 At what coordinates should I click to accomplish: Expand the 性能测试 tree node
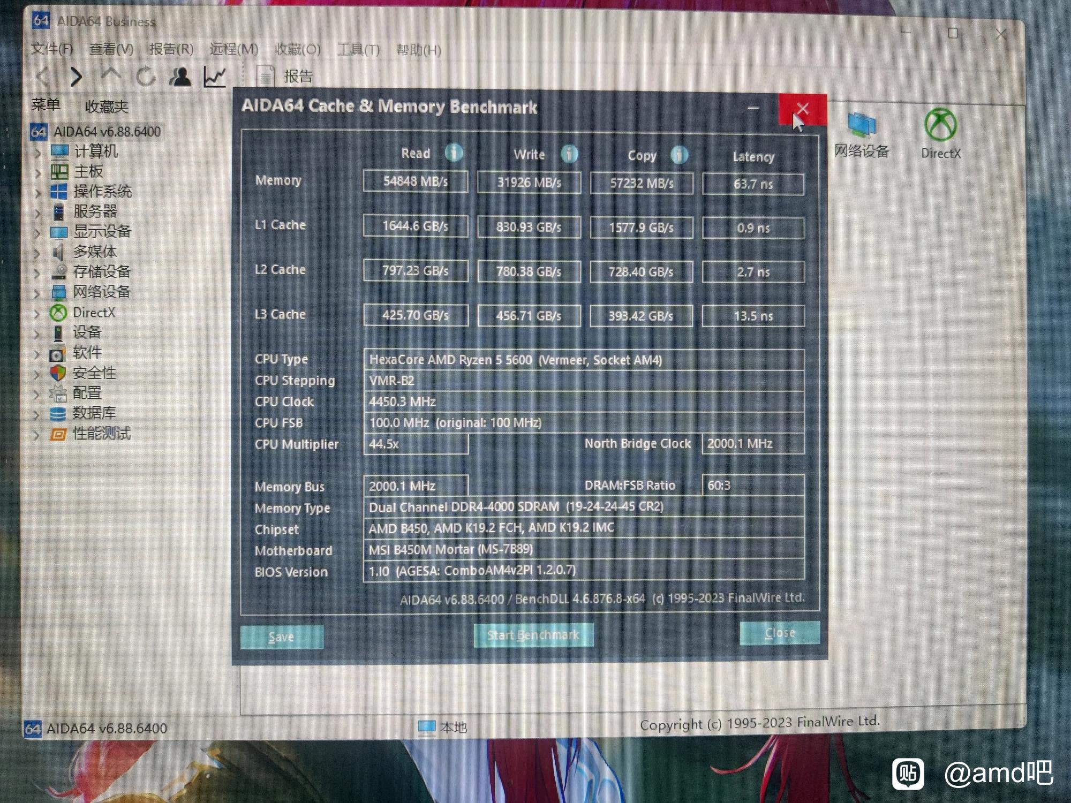[36, 435]
